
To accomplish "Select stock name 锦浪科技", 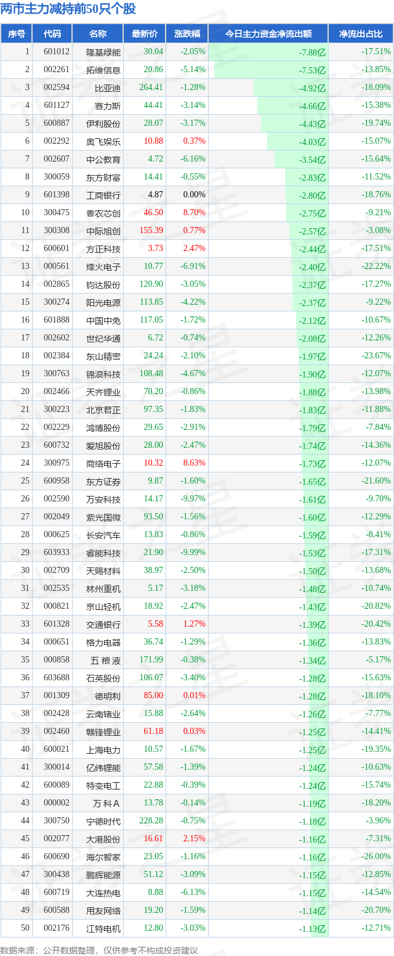I will click(103, 374).
